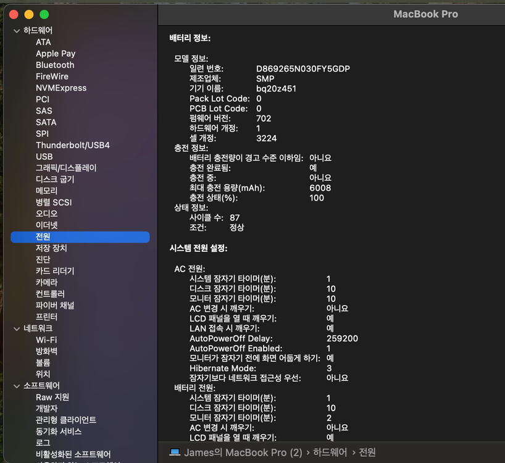
Task: Click 배터리 정보: heading
Action: pyautogui.click(x=190, y=38)
